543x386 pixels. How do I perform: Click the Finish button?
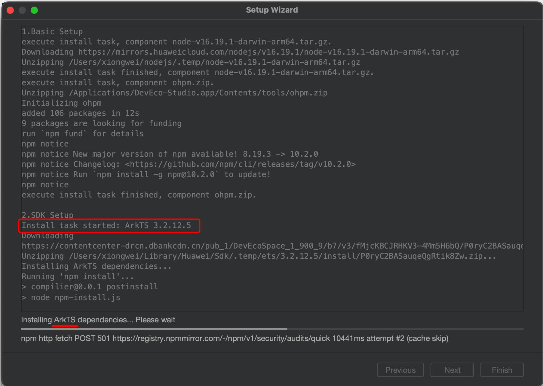point(502,370)
